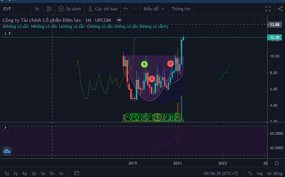Open the M timeframe interval menu
Viewport: 285px width, 177px height.
click(37, 8)
